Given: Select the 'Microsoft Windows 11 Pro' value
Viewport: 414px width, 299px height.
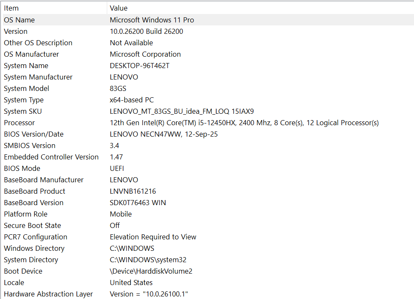Looking at the screenshot, I should click(x=152, y=20).
